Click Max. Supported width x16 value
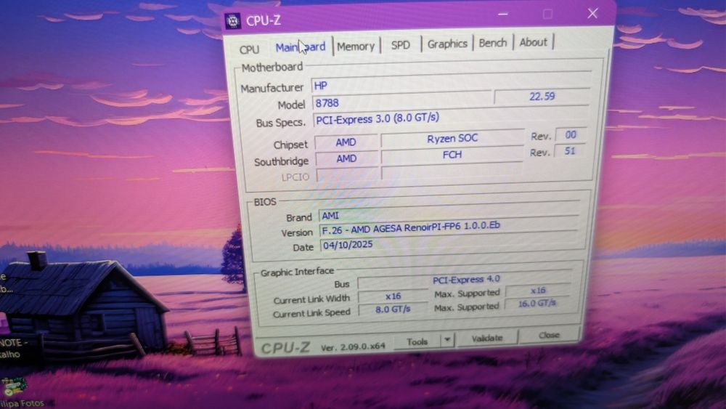This screenshot has height=409, width=726. (538, 291)
